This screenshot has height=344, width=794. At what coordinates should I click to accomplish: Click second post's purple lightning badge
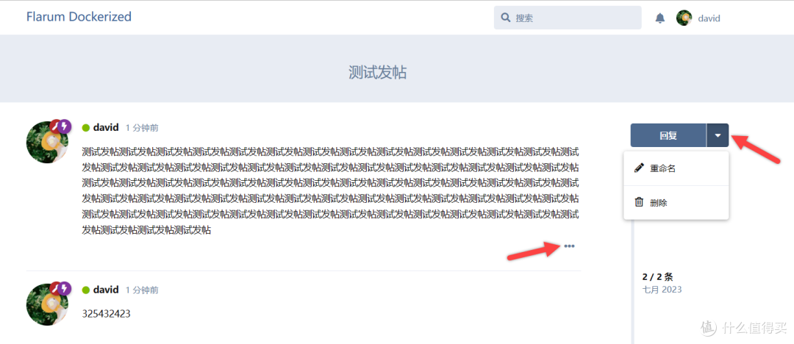[x=64, y=288]
